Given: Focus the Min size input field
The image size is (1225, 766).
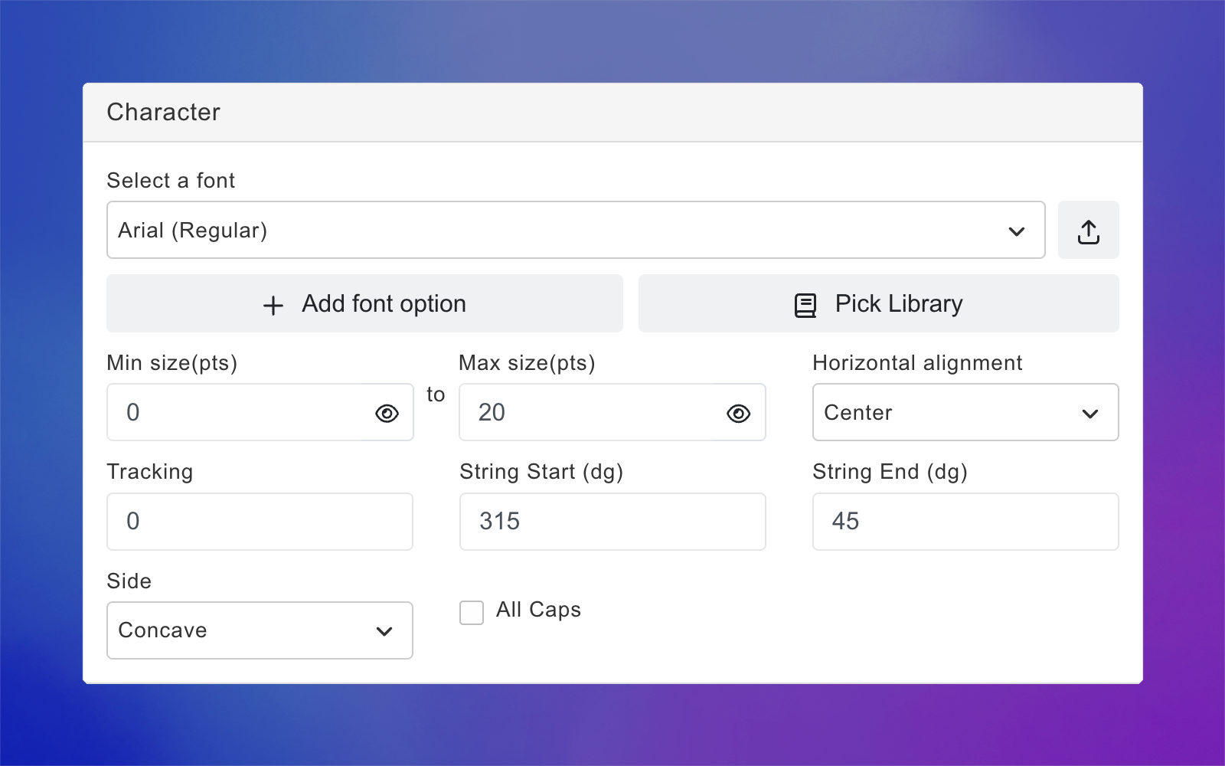Looking at the screenshot, I should [x=237, y=413].
